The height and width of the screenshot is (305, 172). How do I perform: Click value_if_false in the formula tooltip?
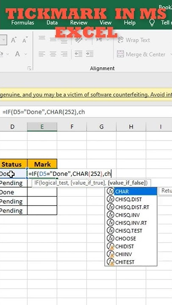tap(127, 183)
